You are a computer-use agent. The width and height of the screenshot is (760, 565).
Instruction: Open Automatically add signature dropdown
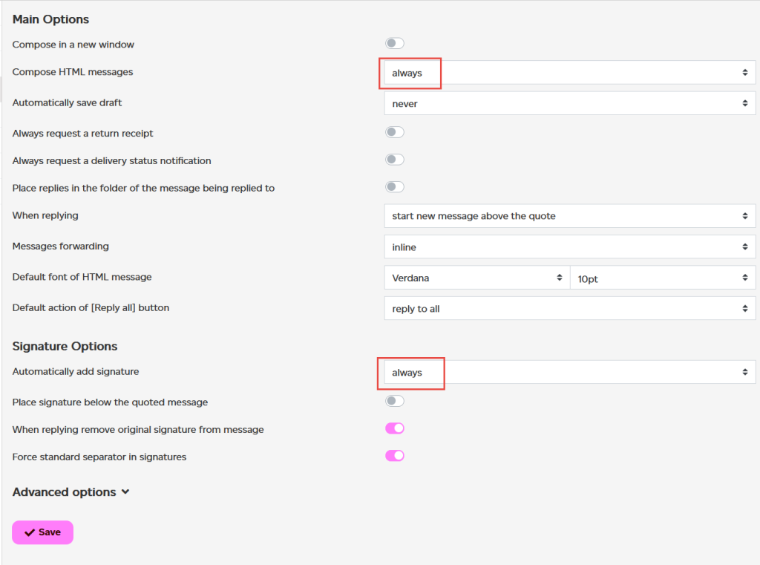569,373
